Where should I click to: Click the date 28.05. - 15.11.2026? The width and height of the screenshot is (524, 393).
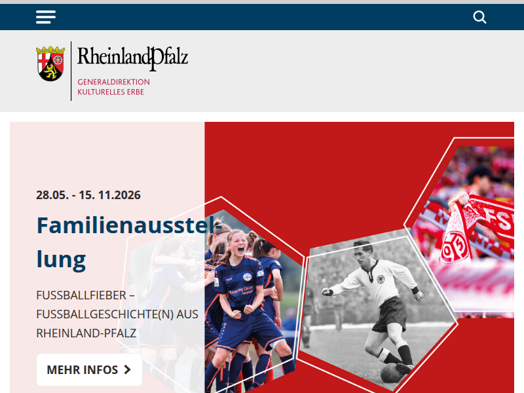(88, 195)
